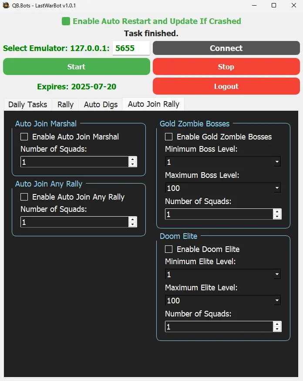
Task: Increase Auto Join Marshal squads with up arrow
Action: [x=132, y=159]
